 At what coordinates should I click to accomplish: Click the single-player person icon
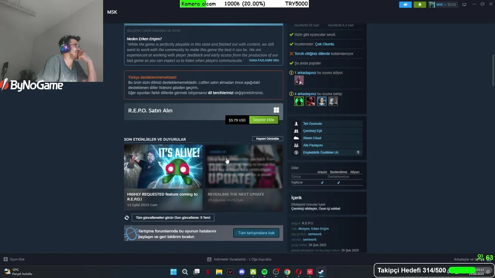pos(296,124)
